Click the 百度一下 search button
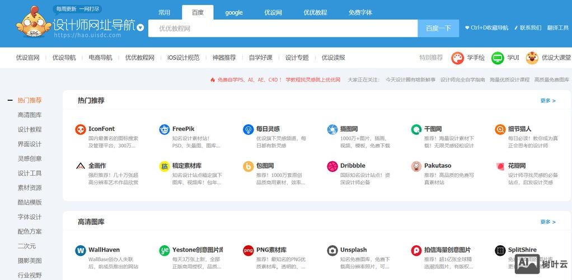This screenshot has width=572, height=280. click(x=438, y=29)
